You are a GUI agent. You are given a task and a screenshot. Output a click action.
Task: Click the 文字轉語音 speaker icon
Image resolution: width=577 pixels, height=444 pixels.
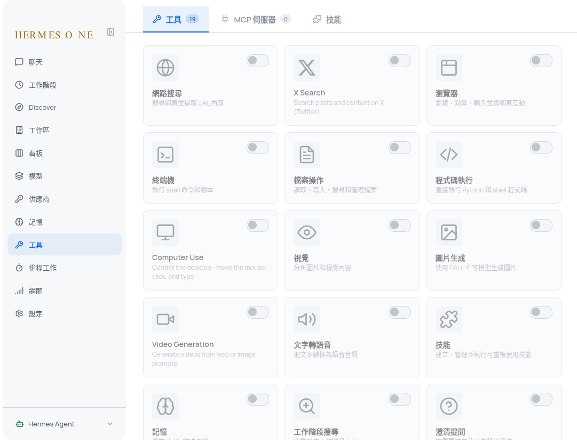click(307, 319)
